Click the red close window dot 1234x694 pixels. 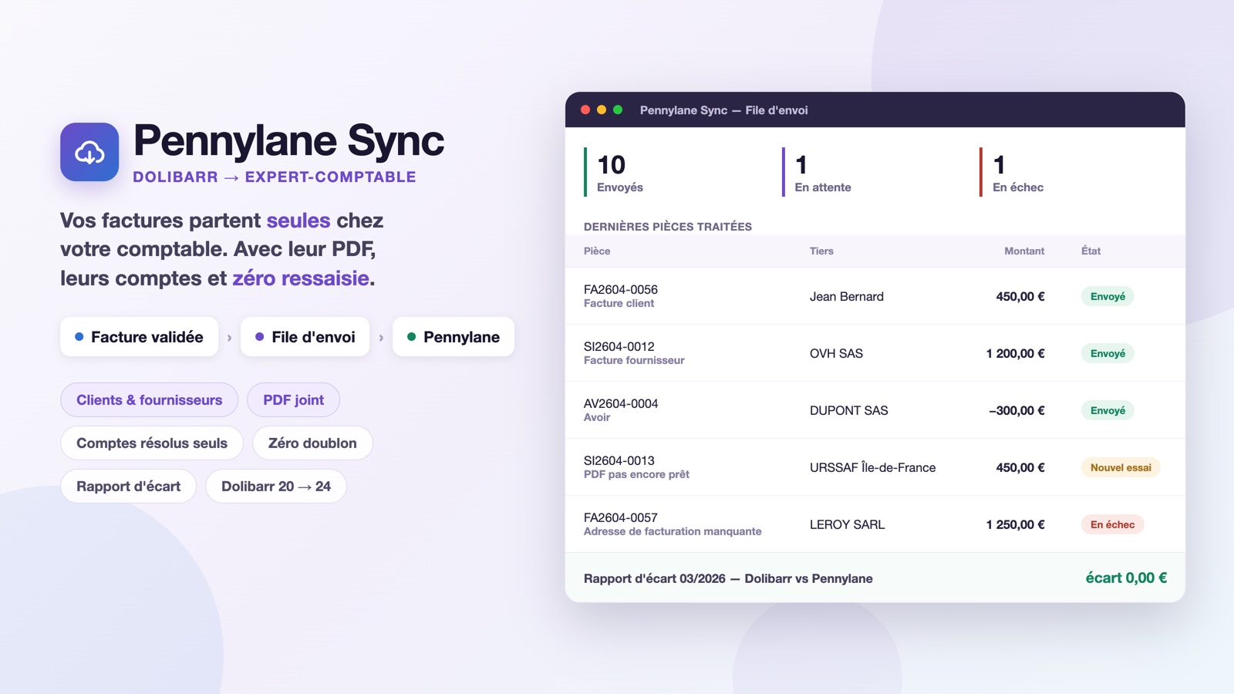click(x=585, y=110)
